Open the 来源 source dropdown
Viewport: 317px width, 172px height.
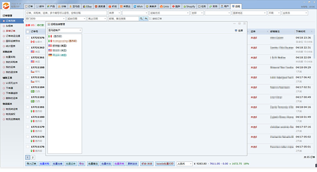coord(114,13)
